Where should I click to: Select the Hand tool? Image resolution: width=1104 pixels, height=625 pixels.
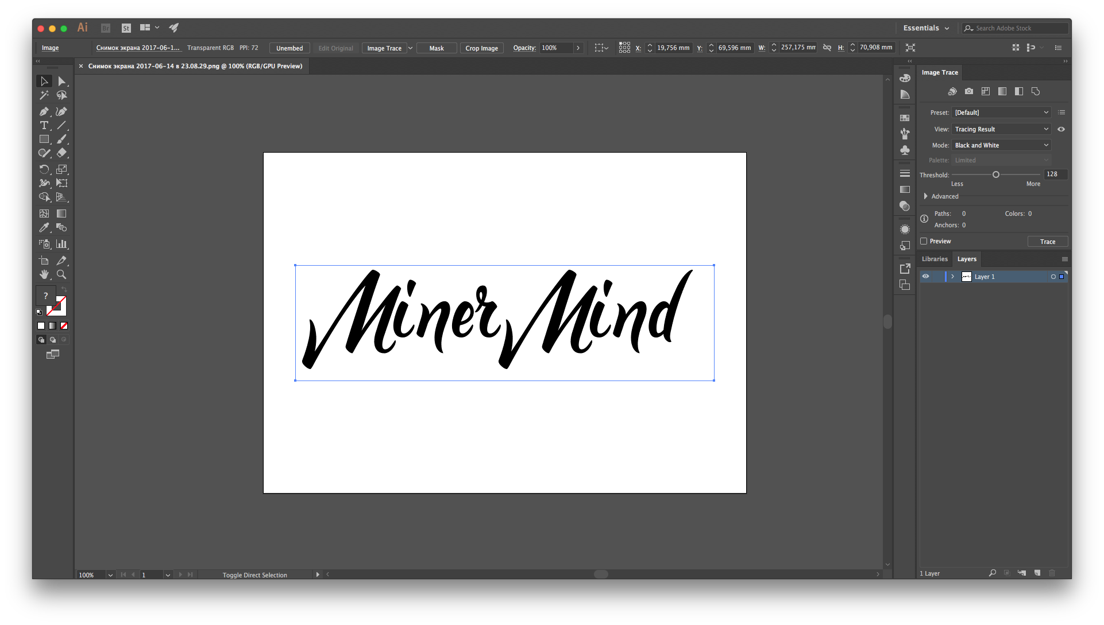(x=44, y=274)
